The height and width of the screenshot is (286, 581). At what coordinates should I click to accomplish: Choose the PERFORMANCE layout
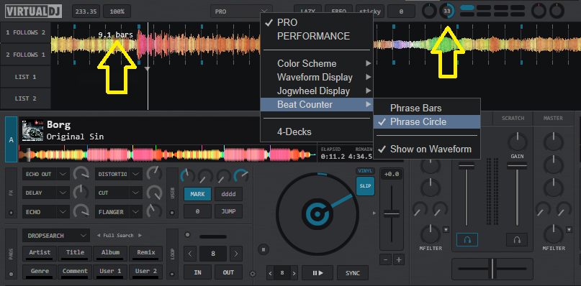[317, 36]
